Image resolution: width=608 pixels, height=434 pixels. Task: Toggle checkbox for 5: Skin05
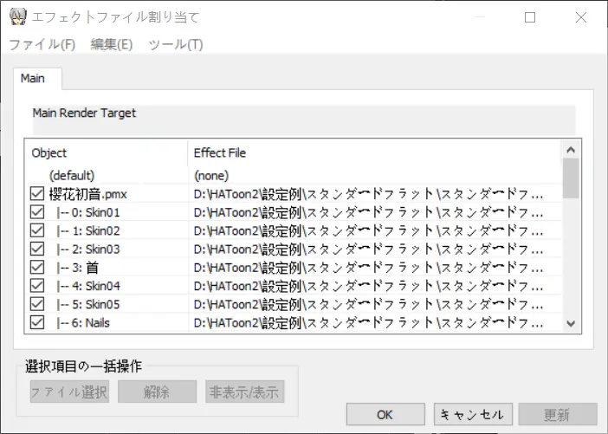pyautogui.click(x=37, y=304)
